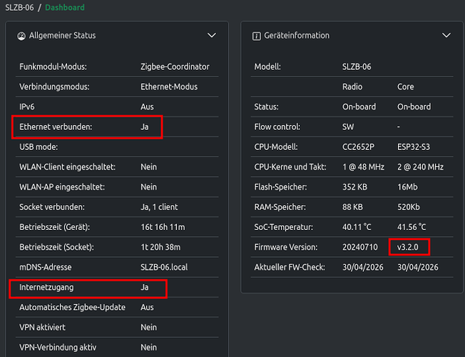This screenshot has width=465, height=357.
Task: Click the 40.11 °C radio temperature
Action: click(x=357, y=227)
